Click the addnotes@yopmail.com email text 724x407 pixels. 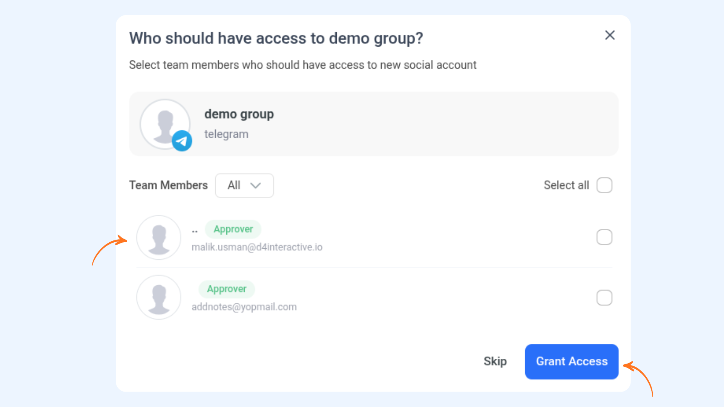244,307
